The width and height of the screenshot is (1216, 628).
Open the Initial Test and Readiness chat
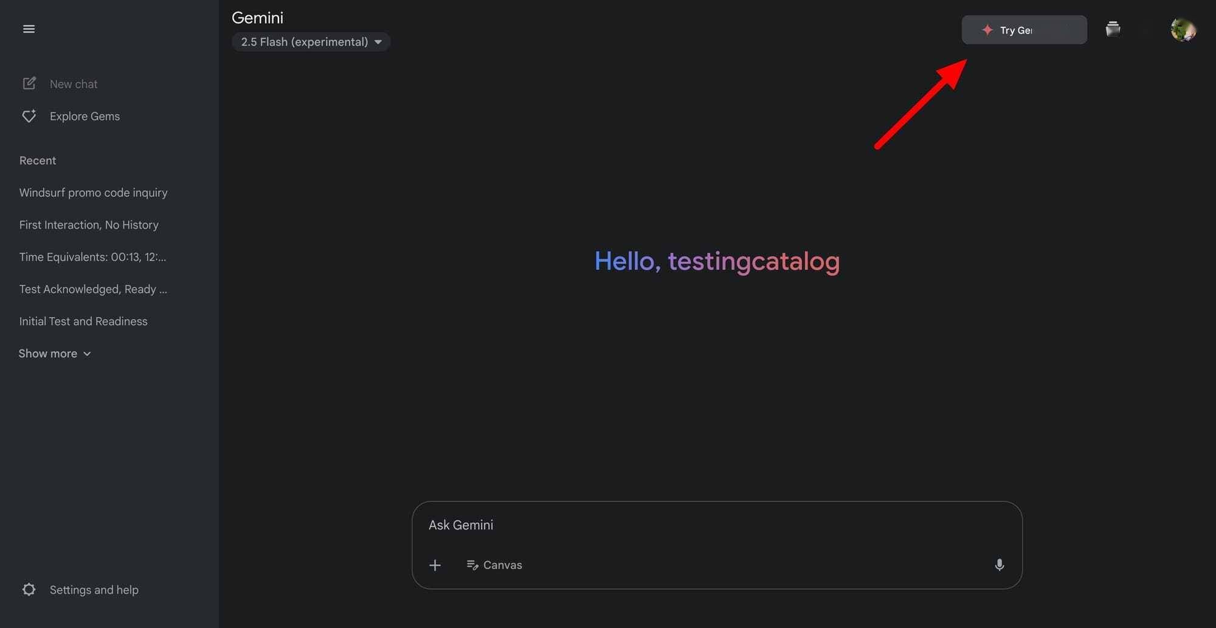click(x=83, y=322)
